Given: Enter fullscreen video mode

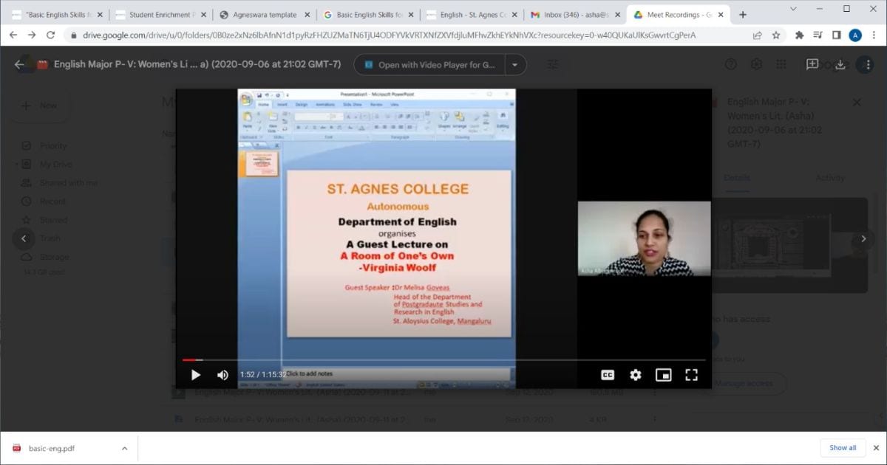Looking at the screenshot, I should pos(691,375).
